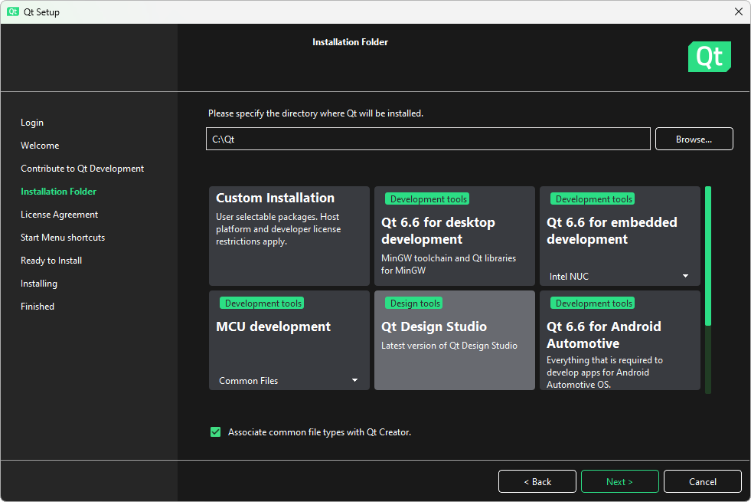
Task: Click the Design tools badge on Qt Design Studio
Action: (415, 303)
